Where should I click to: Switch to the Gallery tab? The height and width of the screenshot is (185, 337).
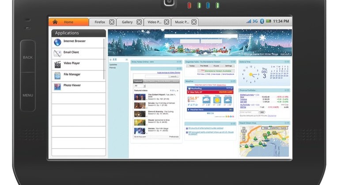tap(127, 22)
